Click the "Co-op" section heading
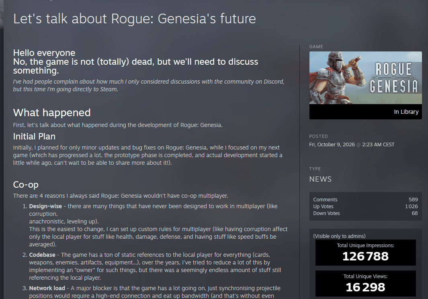Viewport: 428px width, 299px height. [x=26, y=185]
